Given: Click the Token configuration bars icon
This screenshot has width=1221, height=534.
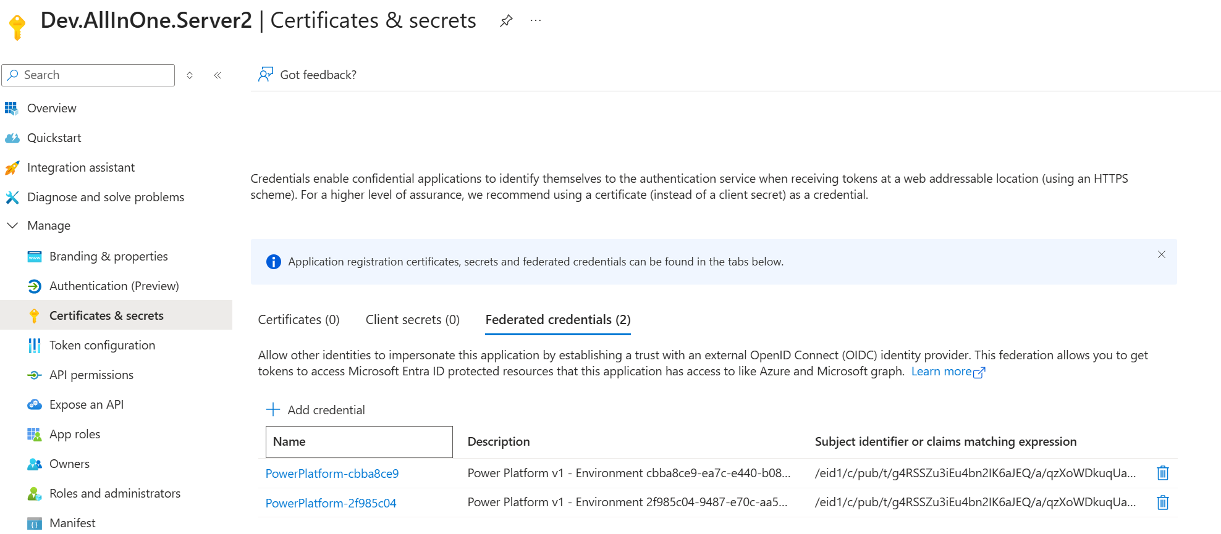Looking at the screenshot, I should coord(35,345).
